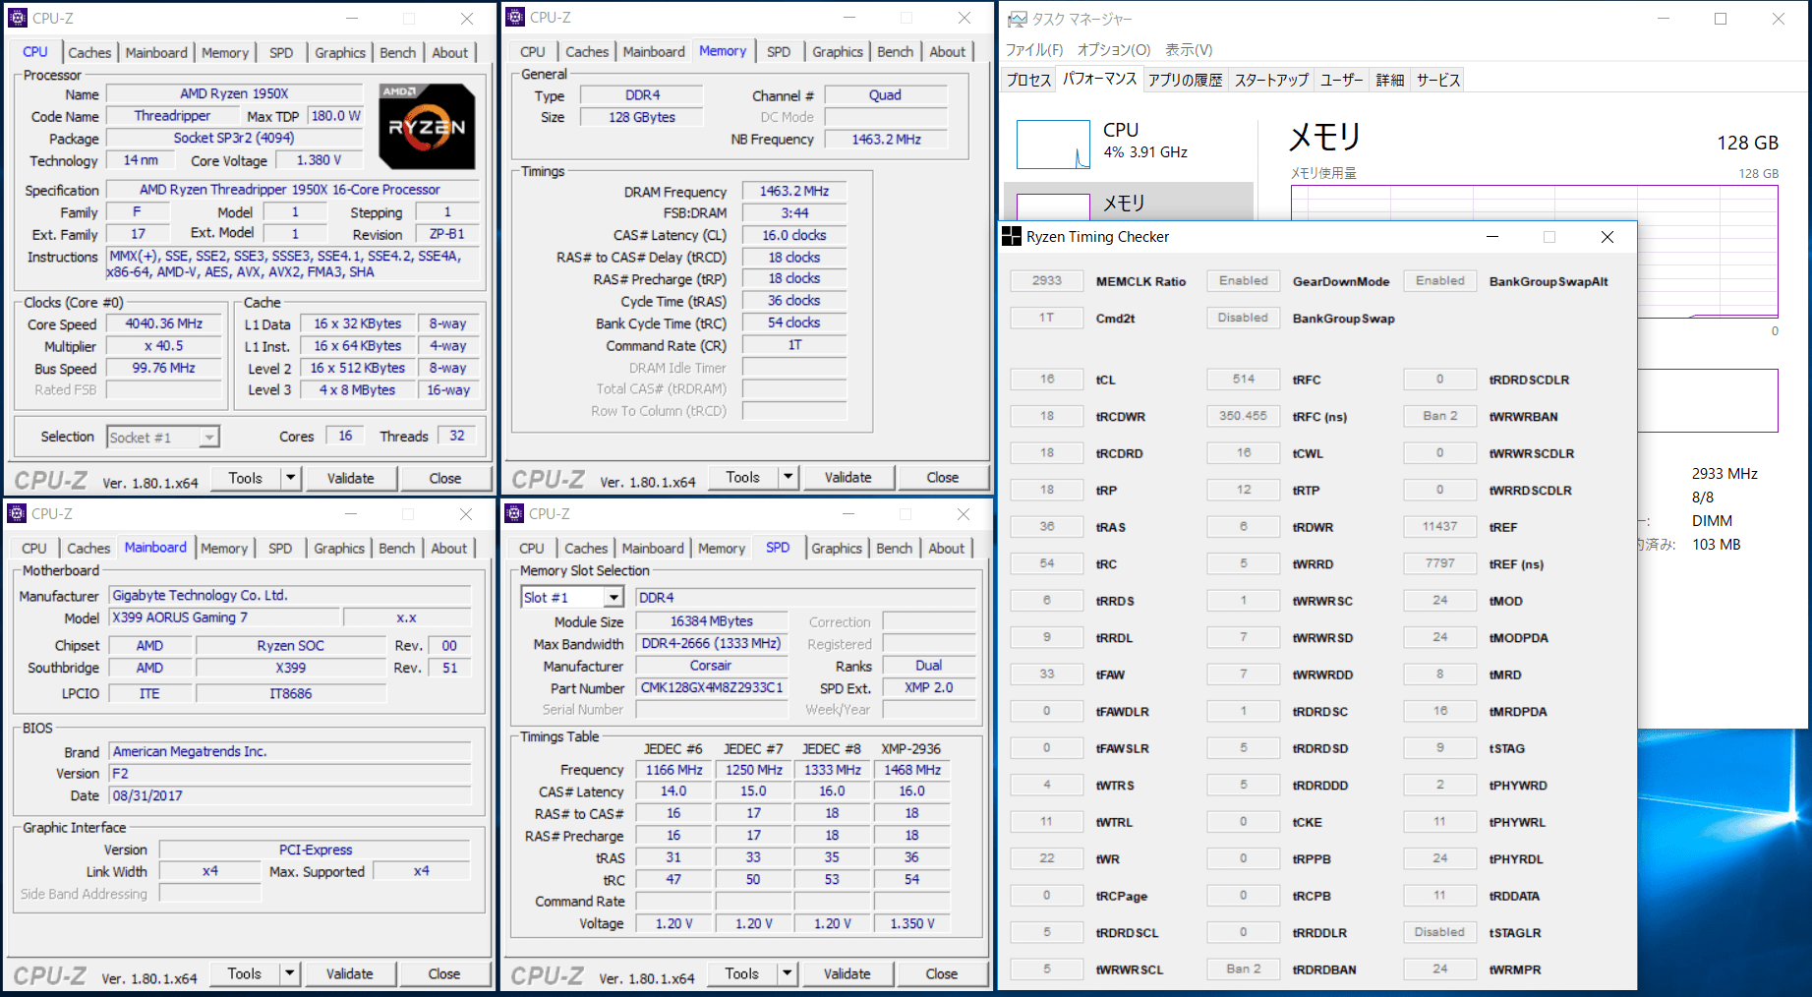The height and width of the screenshot is (997, 1812).
Task: Click the CAS# Latency 16.0 clocks value
Action: click(794, 235)
